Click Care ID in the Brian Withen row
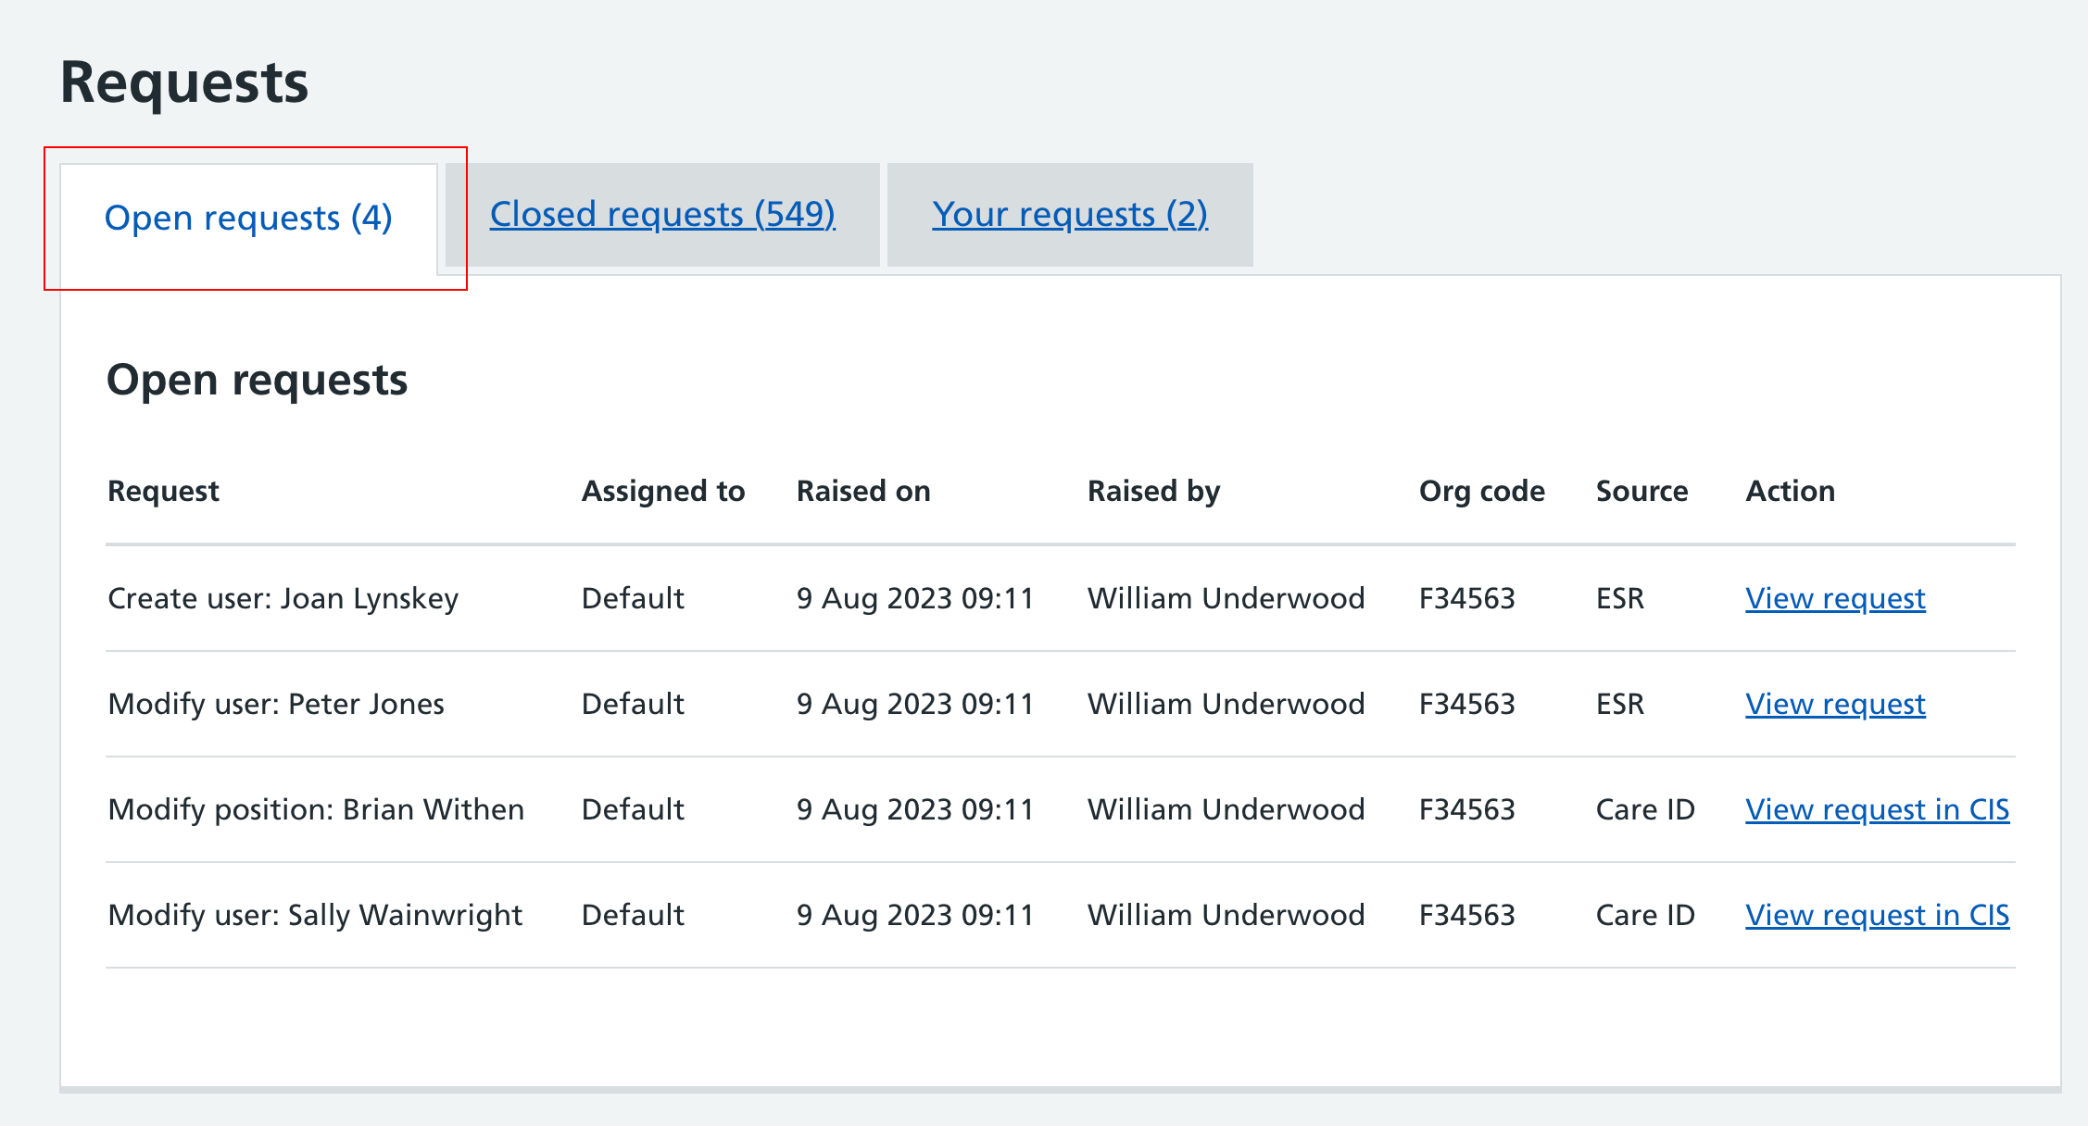This screenshot has width=2088, height=1126. [x=1645, y=810]
